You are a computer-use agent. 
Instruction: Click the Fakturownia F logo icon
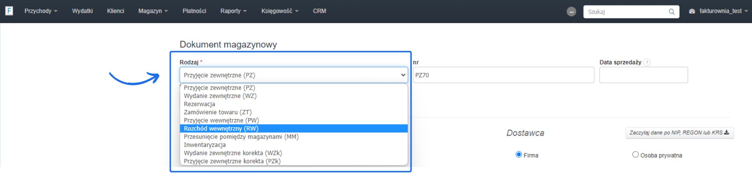click(x=9, y=11)
